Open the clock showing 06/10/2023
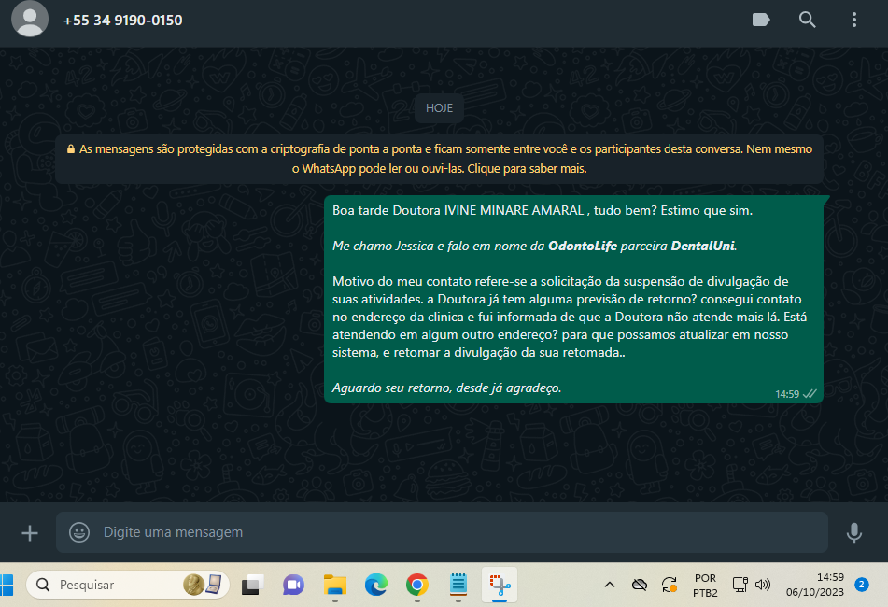Image resolution: width=888 pixels, height=607 pixels. pos(814,585)
